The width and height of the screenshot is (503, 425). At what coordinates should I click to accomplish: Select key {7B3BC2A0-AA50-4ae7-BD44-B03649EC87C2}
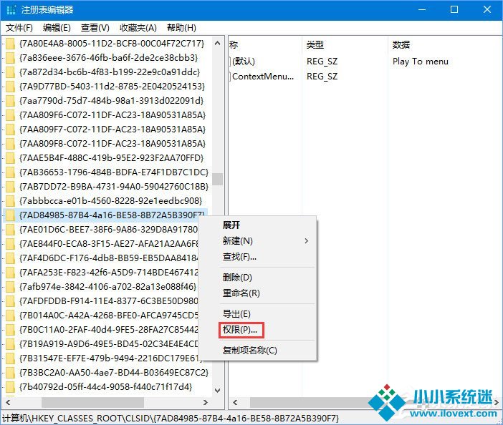[114, 373]
